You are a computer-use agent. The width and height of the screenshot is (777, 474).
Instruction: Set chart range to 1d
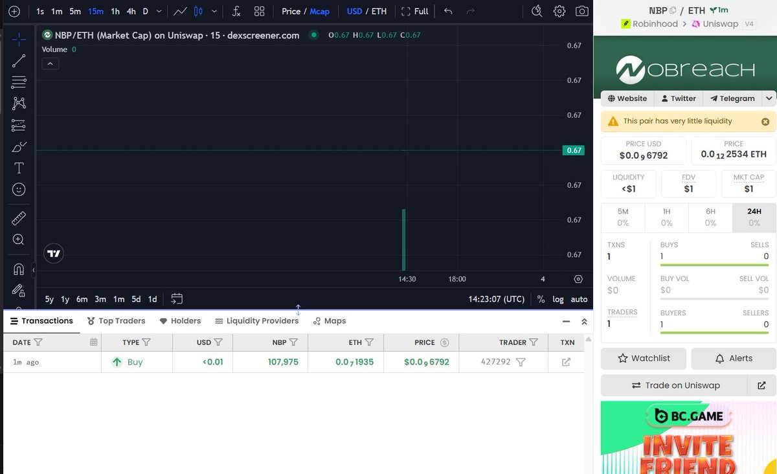tap(152, 299)
